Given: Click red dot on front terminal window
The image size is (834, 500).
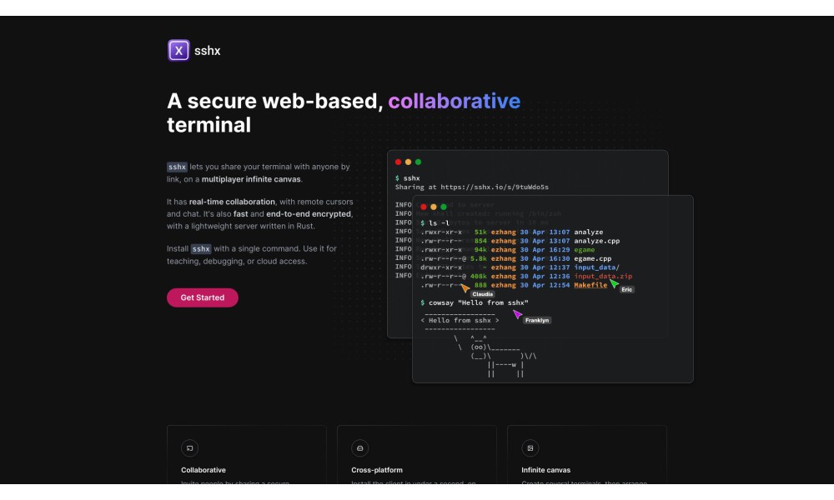Looking at the screenshot, I should click(424, 207).
